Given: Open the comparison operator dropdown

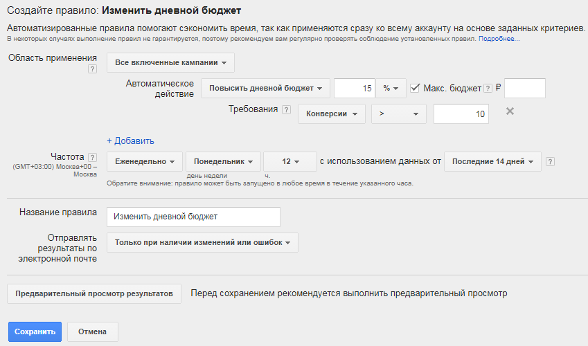Looking at the screenshot, I should point(398,114).
